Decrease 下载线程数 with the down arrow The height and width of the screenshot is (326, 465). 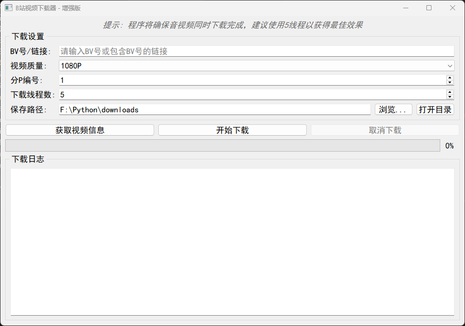point(449,97)
